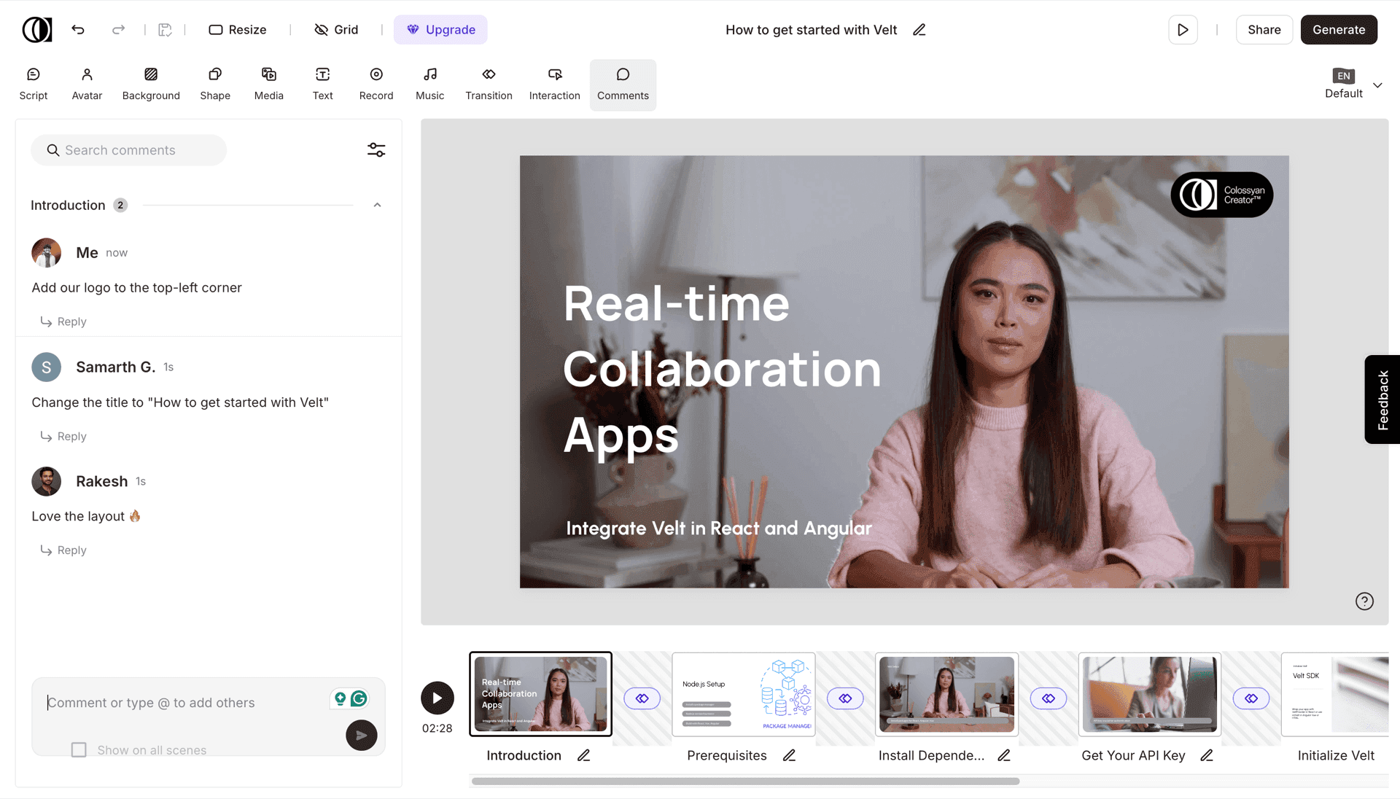Viewport: 1400px width, 799px height.
Task: Open comment filter settings icon
Action: tap(376, 150)
